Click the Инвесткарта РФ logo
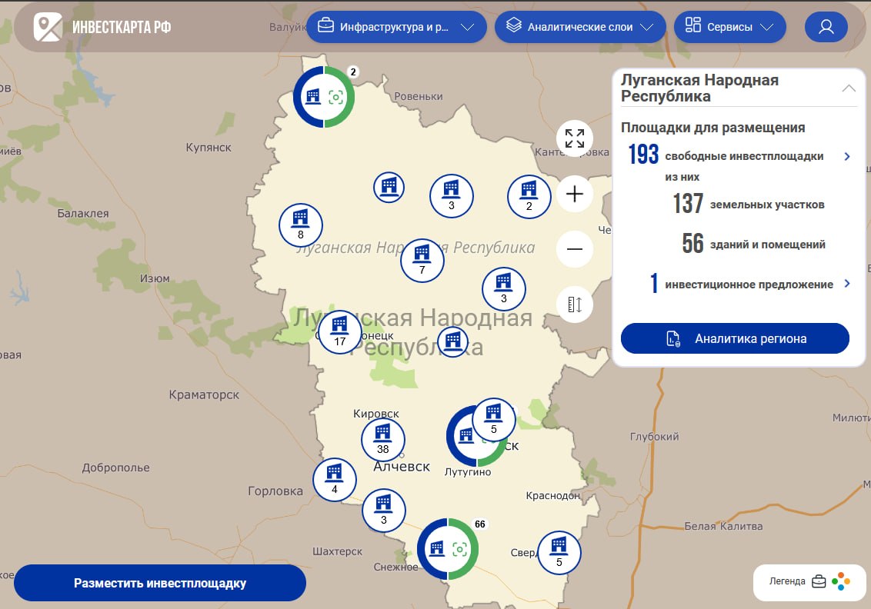The width and height of the screenshot is (871, 609). tap(102, 27)
